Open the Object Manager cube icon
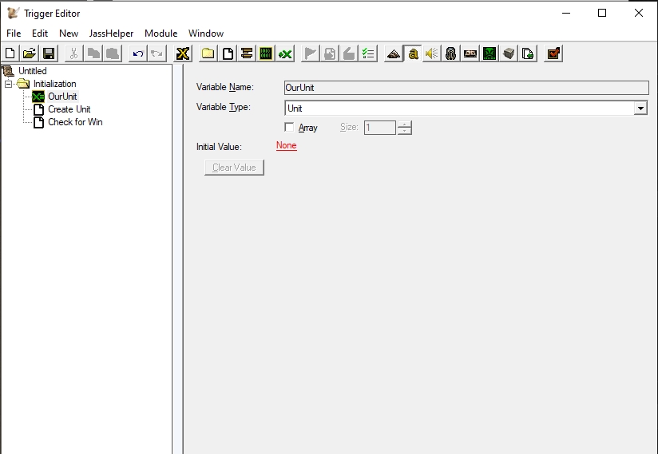The width and height of the screenshot is (658, 454). [509, 53]
